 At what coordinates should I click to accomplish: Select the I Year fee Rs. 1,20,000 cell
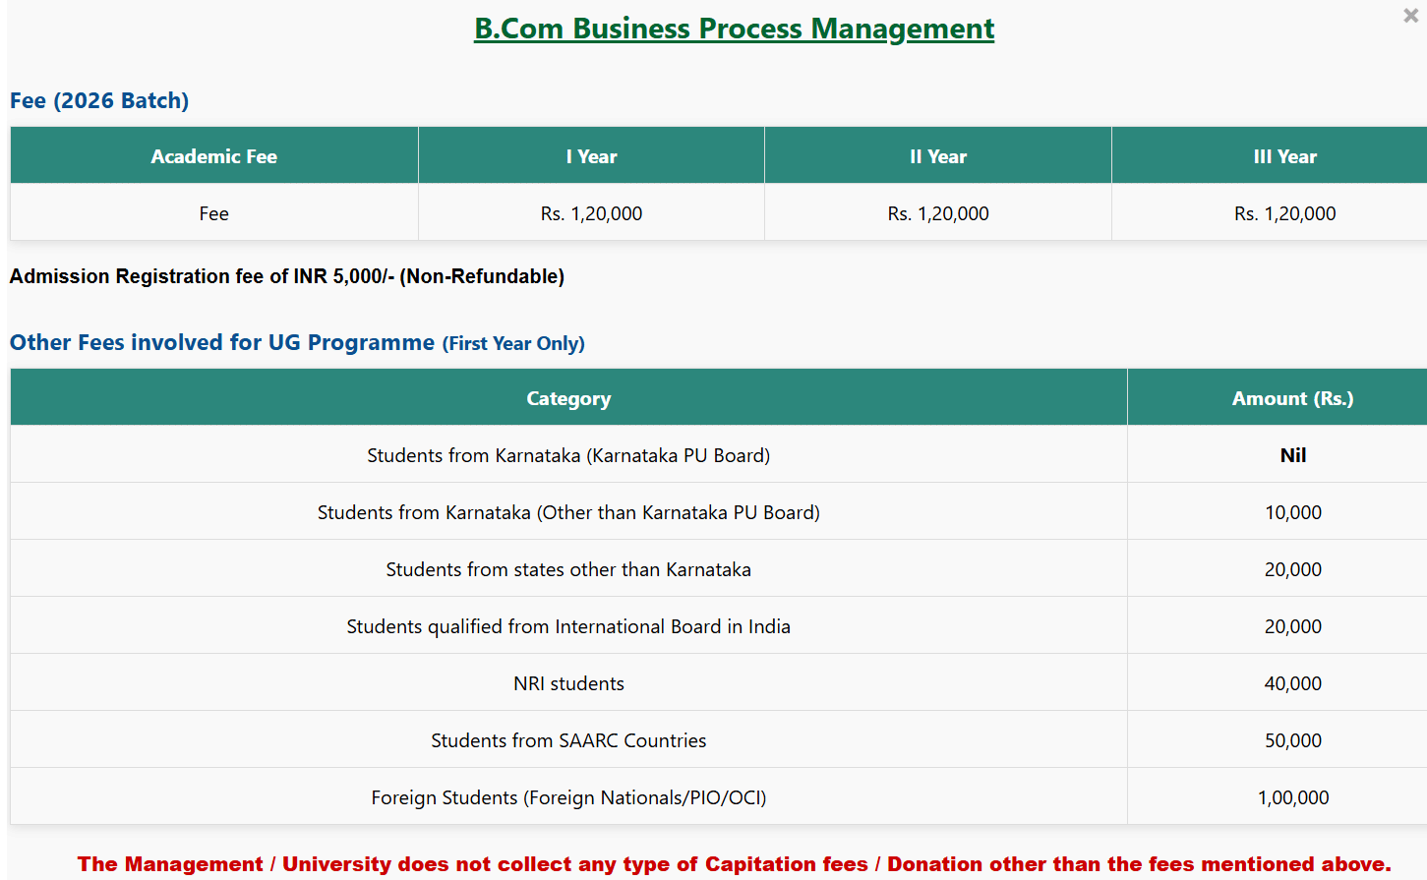[591, 213]
